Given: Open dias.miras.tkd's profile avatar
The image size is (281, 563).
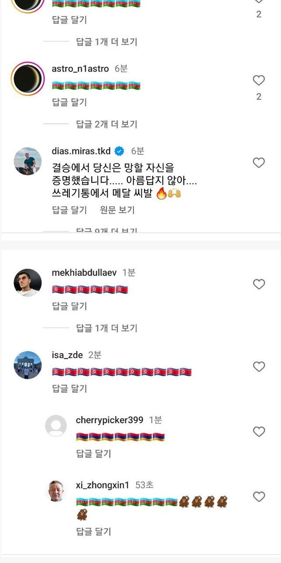Looking at the screenshot, I should point(28,161).
